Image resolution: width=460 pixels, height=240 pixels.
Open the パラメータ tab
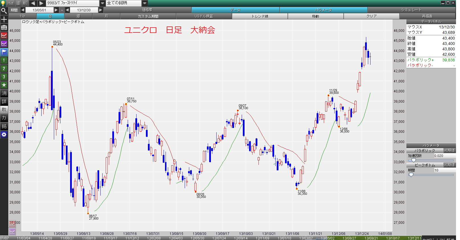323,10
